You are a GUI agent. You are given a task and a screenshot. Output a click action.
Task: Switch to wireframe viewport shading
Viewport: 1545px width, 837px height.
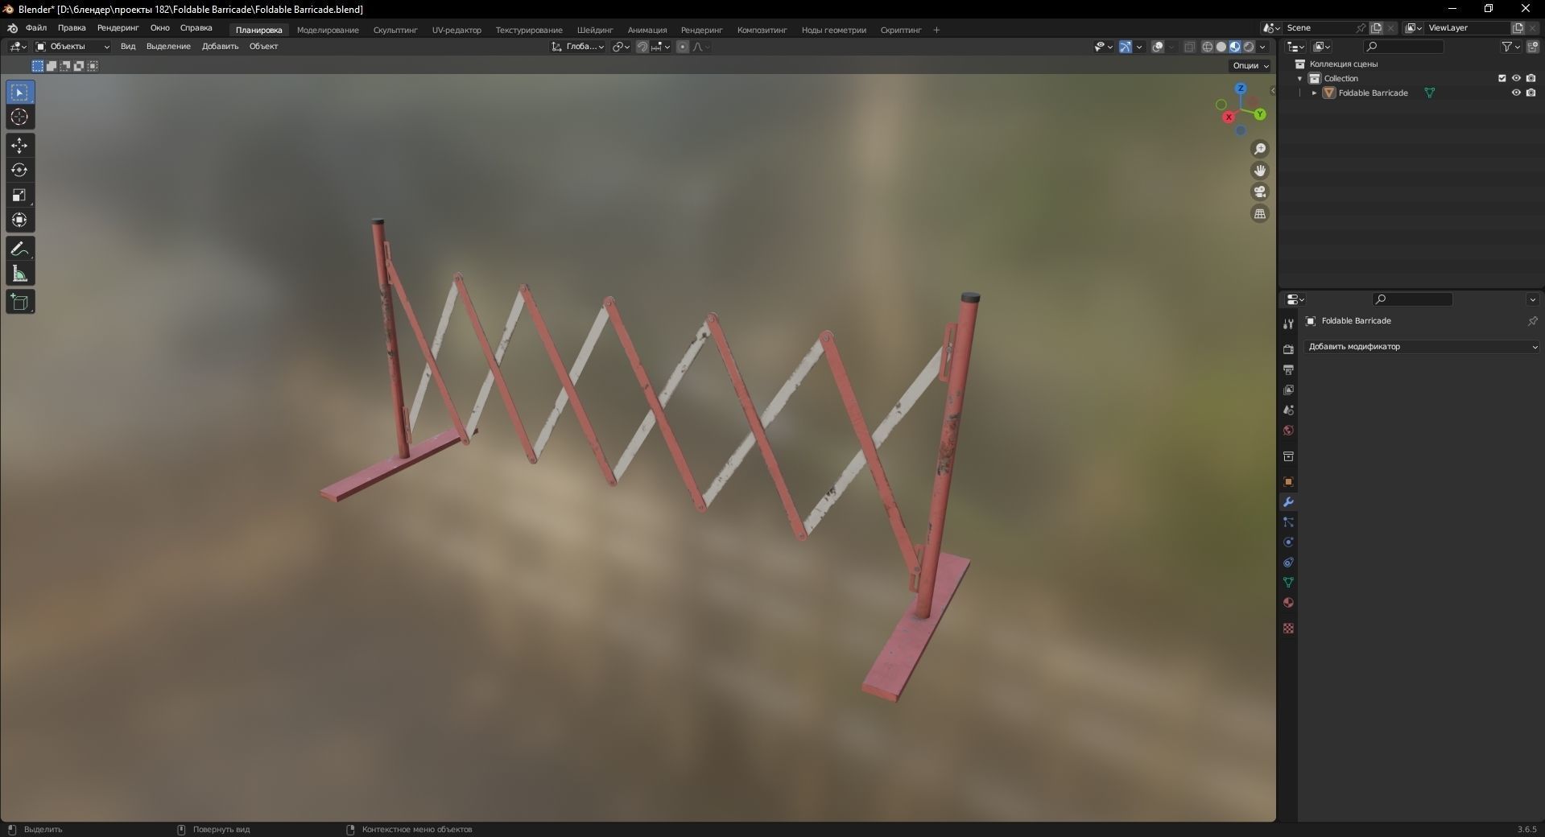[1208, 47]
